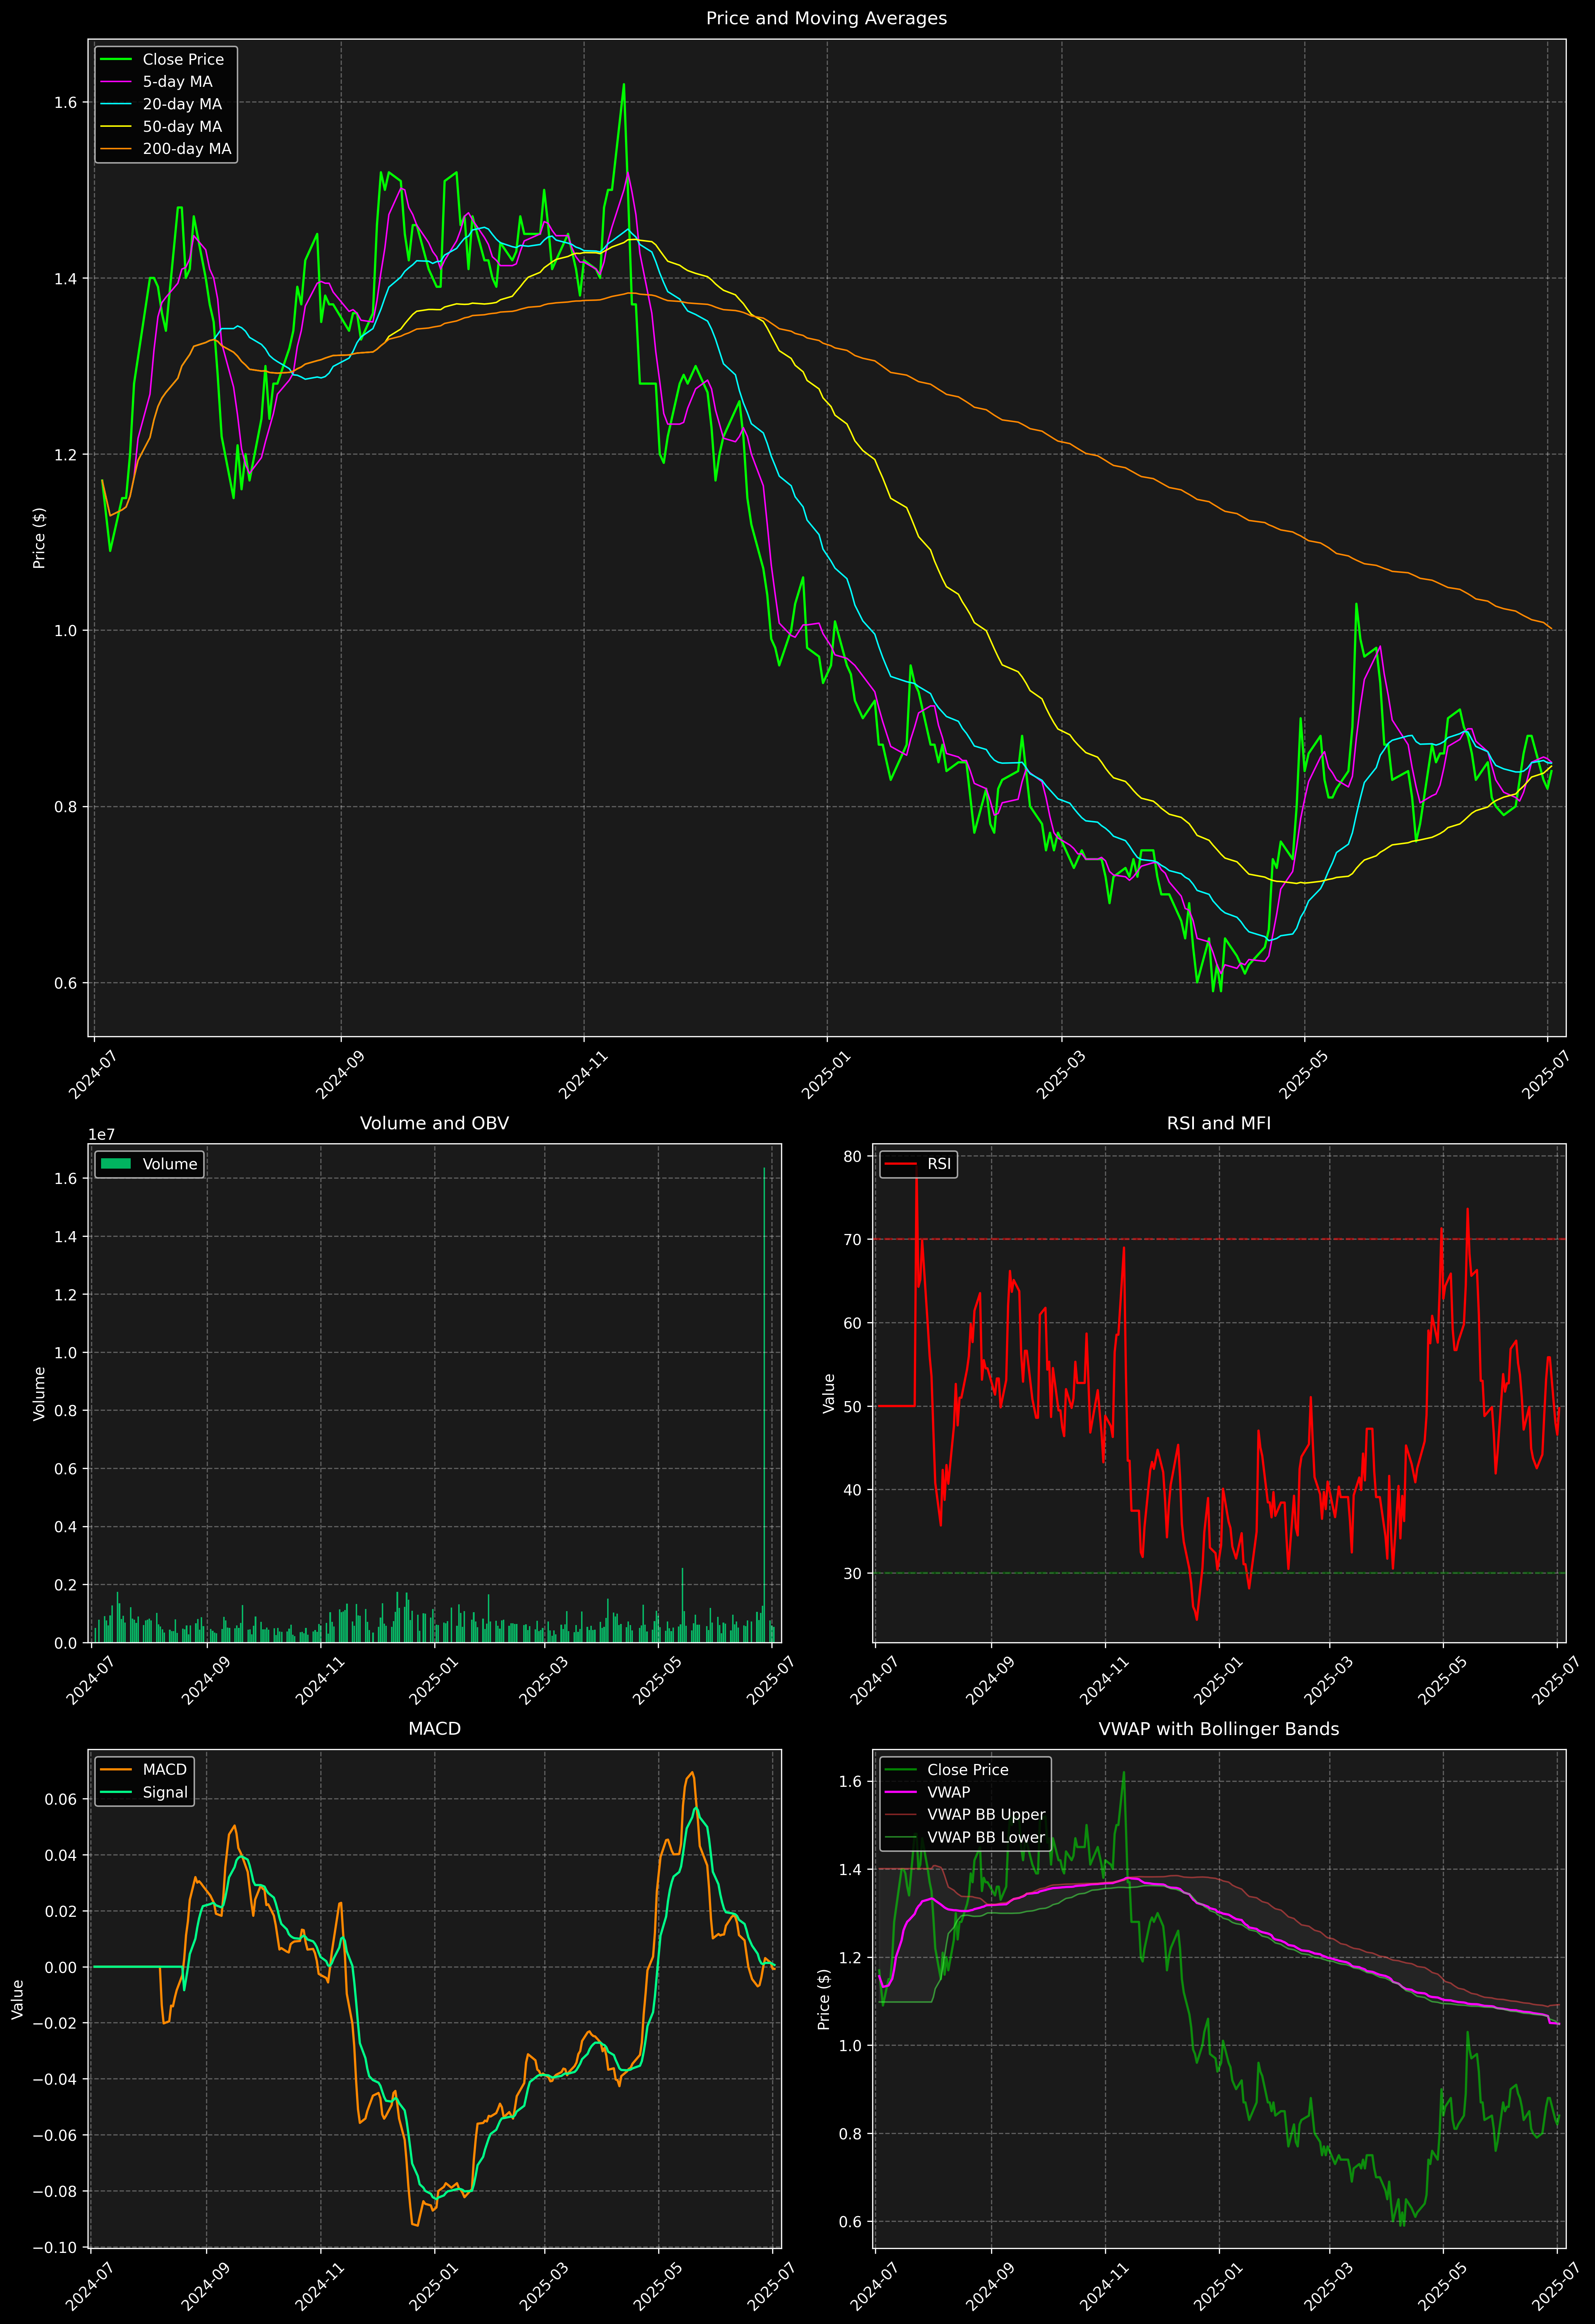The height and width of the screenshot is (2324, 1595).
Task: Click the green Volume legend swatch
Action: (116, 1164)
